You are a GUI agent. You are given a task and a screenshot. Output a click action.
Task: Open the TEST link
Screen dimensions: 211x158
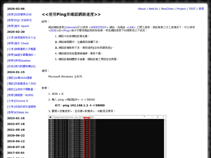(x=192, y=9)
